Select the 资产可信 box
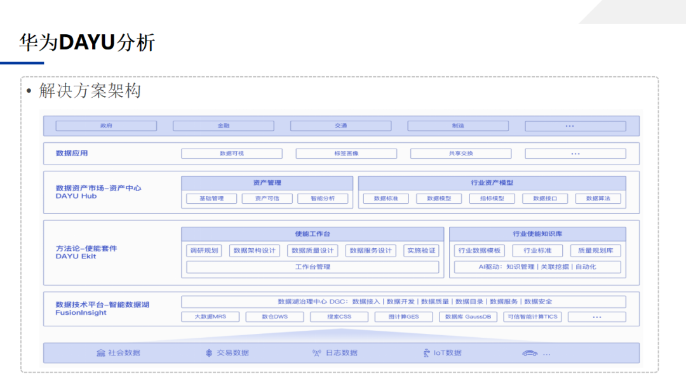The image size is (686, 386). (267, 199)
